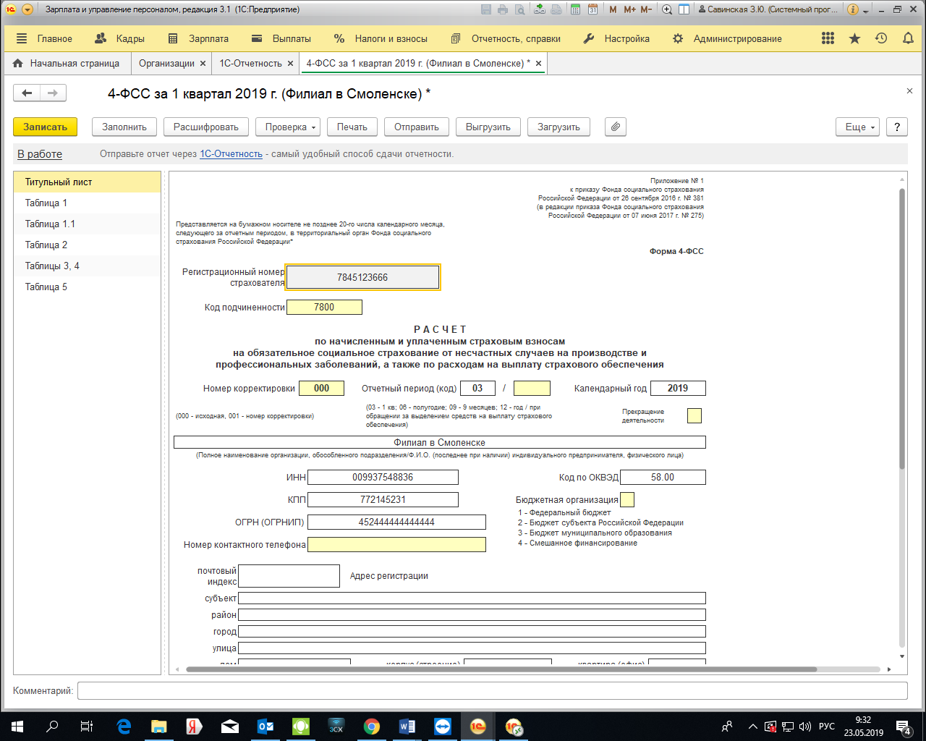Click the Номер контактного телефона field

pos(396,544)
